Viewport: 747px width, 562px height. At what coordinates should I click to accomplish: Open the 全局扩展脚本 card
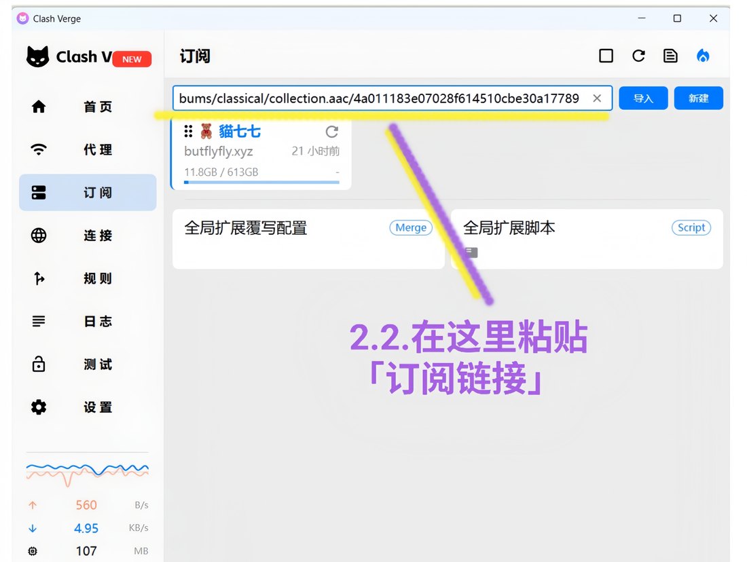click(587, 239)
